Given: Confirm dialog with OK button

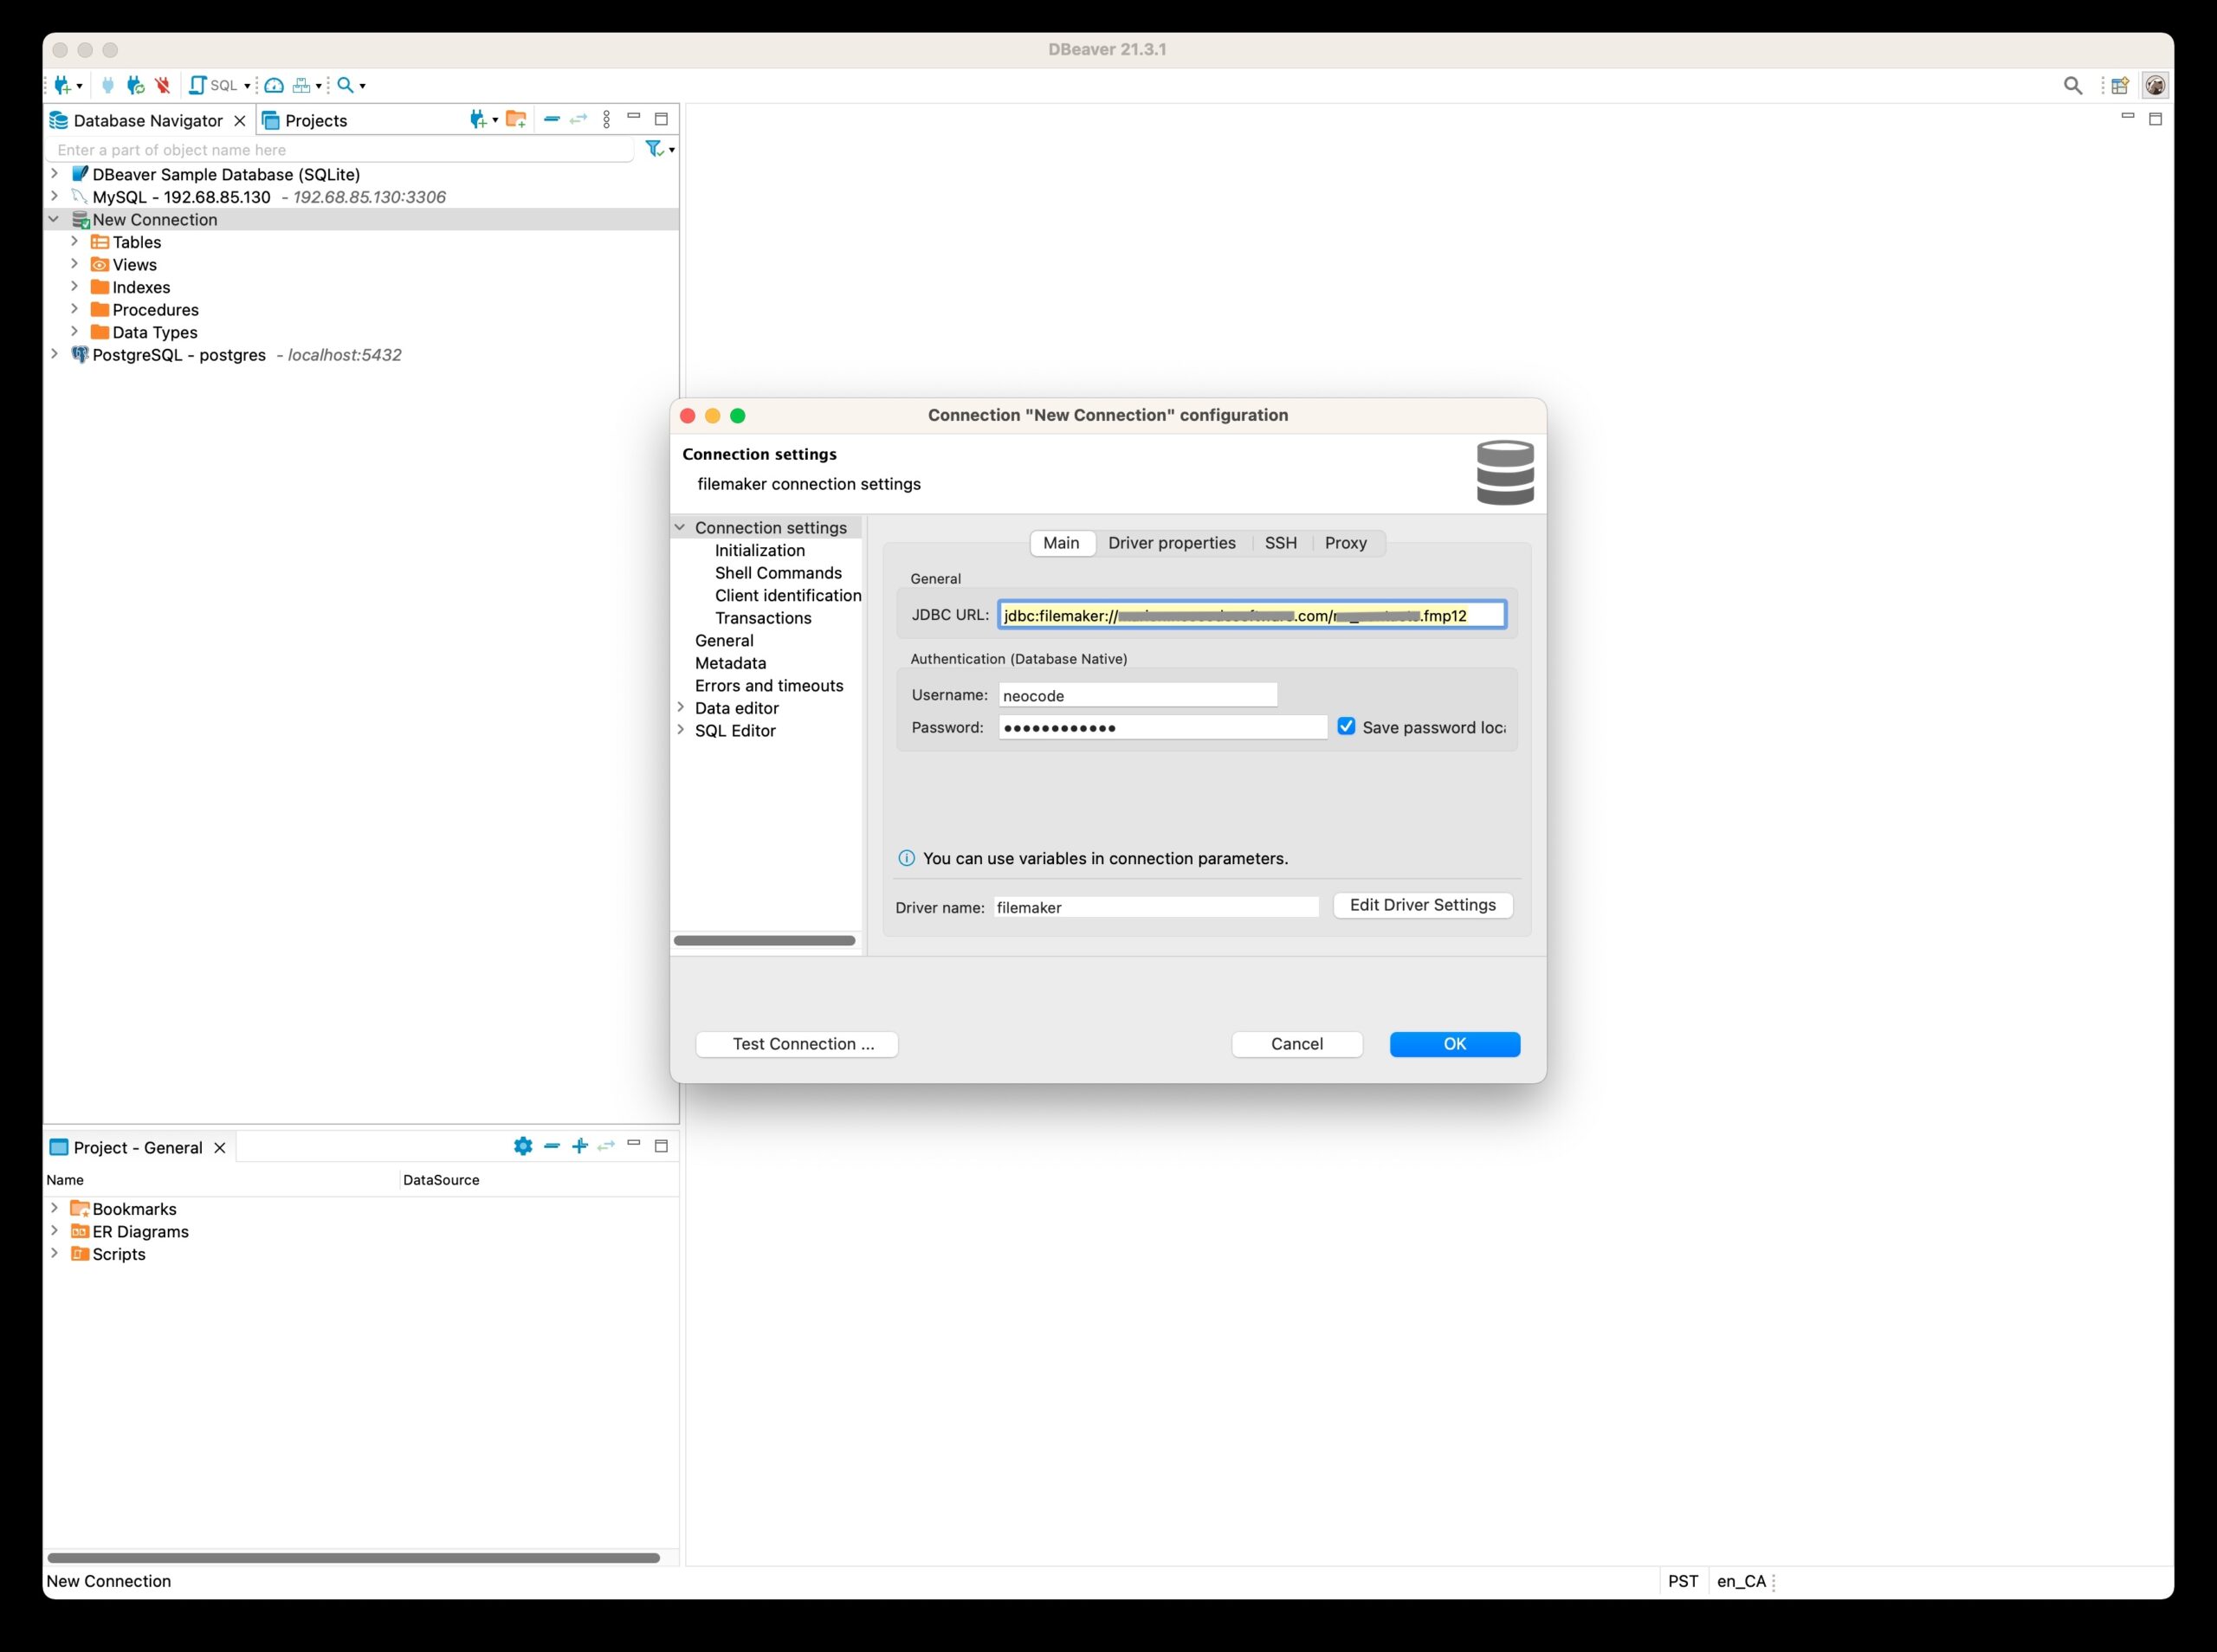Looking at the screenshot, I should [x=1455, y=1044].
